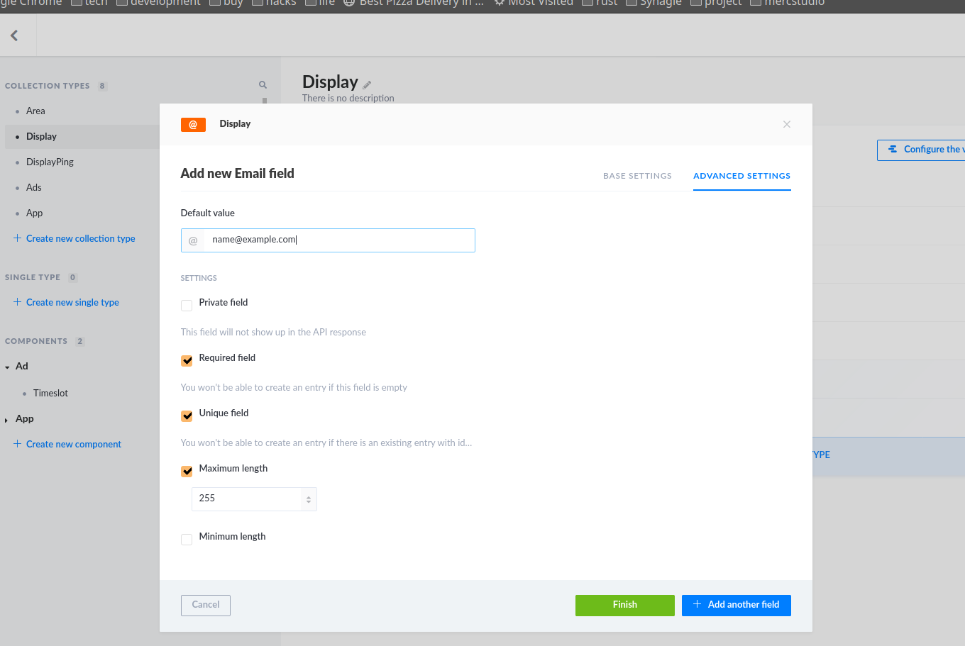965x646 pixels.
Task: Uncheck the Required field checkbox
Action: (187, 361)
